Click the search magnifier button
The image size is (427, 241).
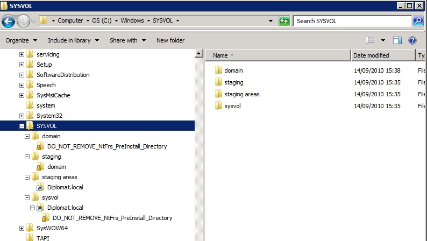click(x=418, y=21)
